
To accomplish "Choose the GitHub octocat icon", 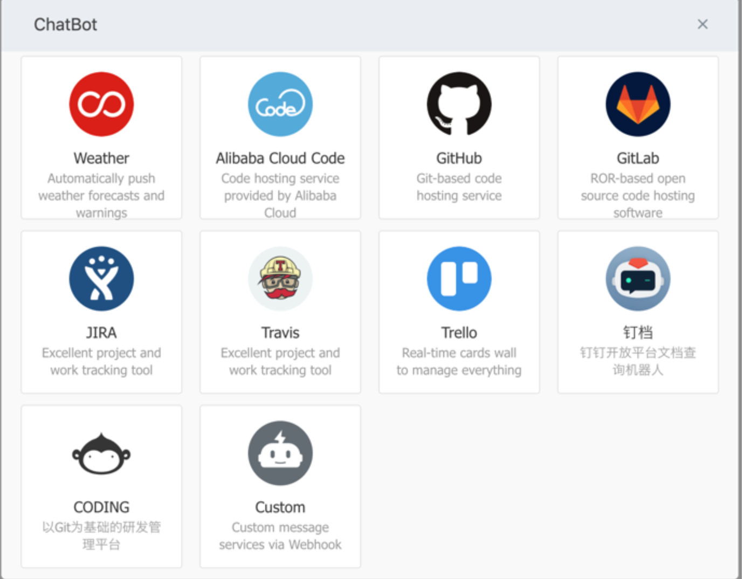I will pos(459,104).
